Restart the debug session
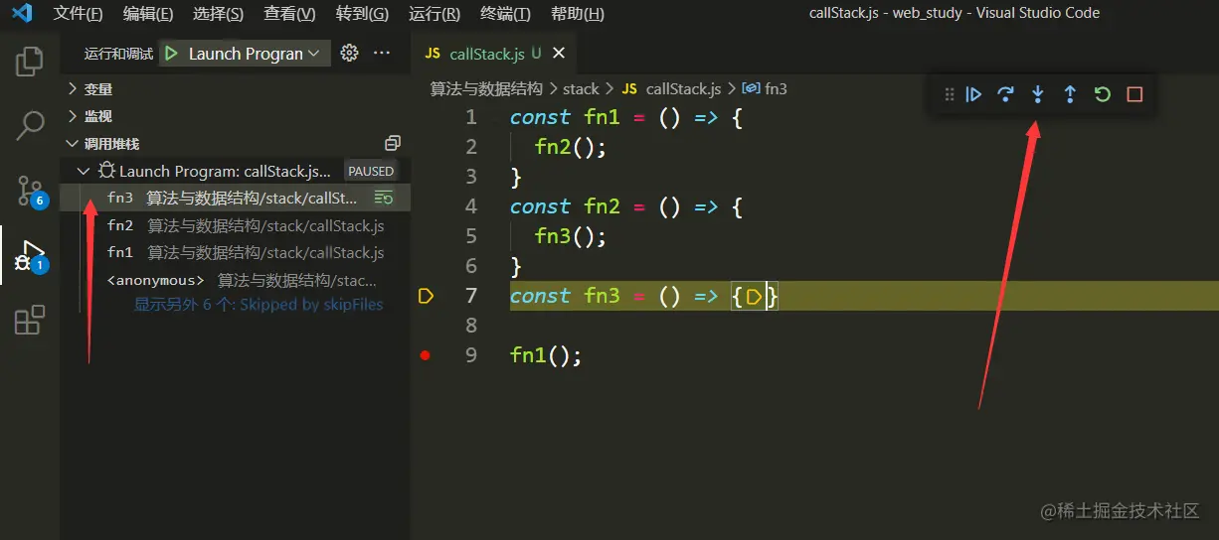The width and height of the screenshot is (1219, 540). (1102, 94)
